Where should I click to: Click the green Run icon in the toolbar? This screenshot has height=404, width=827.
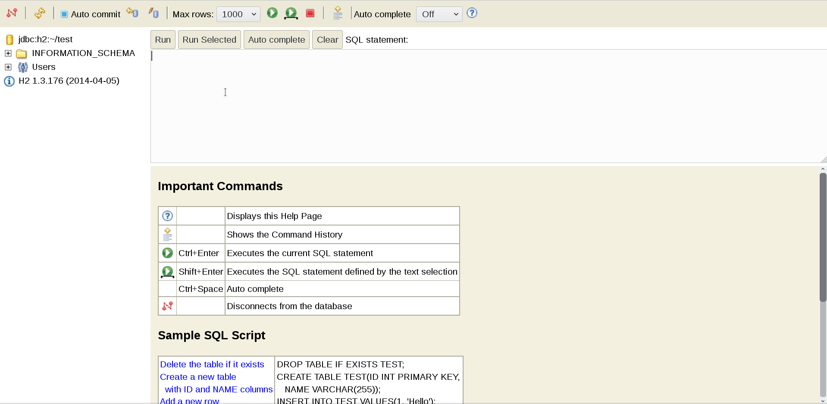tap(272, 13)
